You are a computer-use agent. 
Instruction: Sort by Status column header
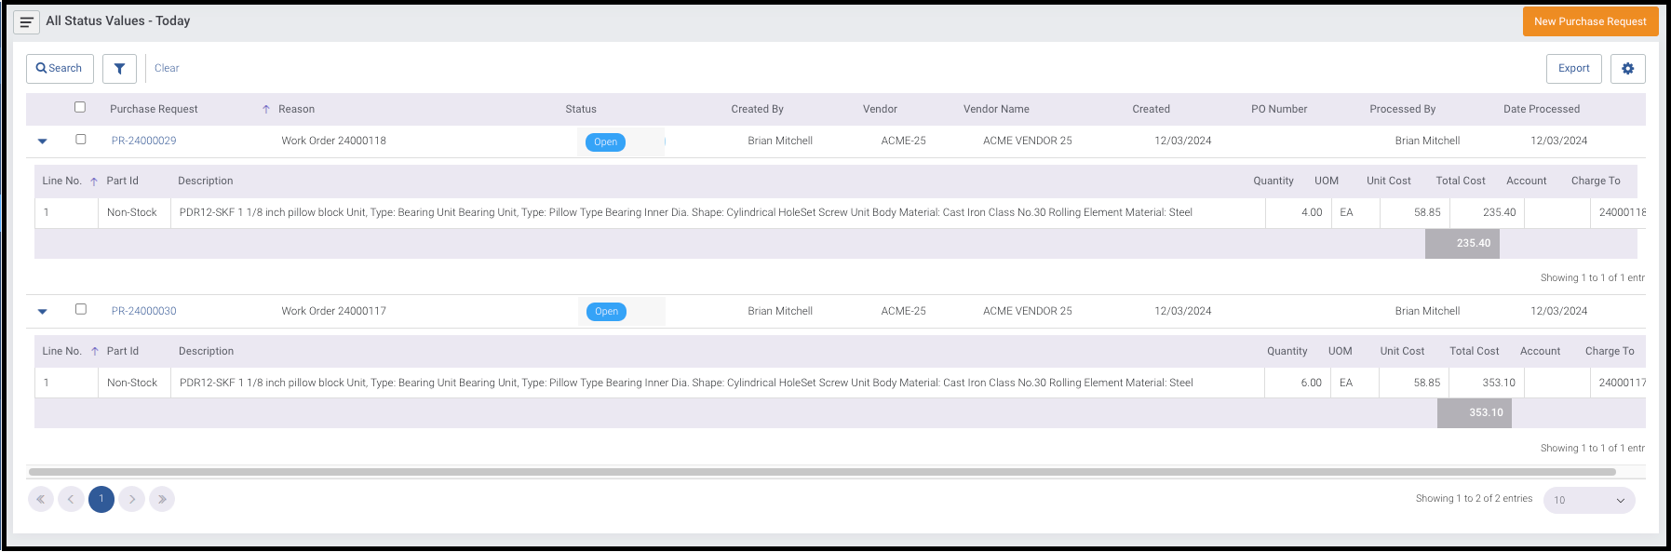coord(581,109)
